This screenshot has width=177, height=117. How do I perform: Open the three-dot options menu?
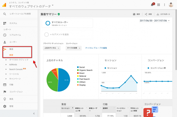pos(165,5)
